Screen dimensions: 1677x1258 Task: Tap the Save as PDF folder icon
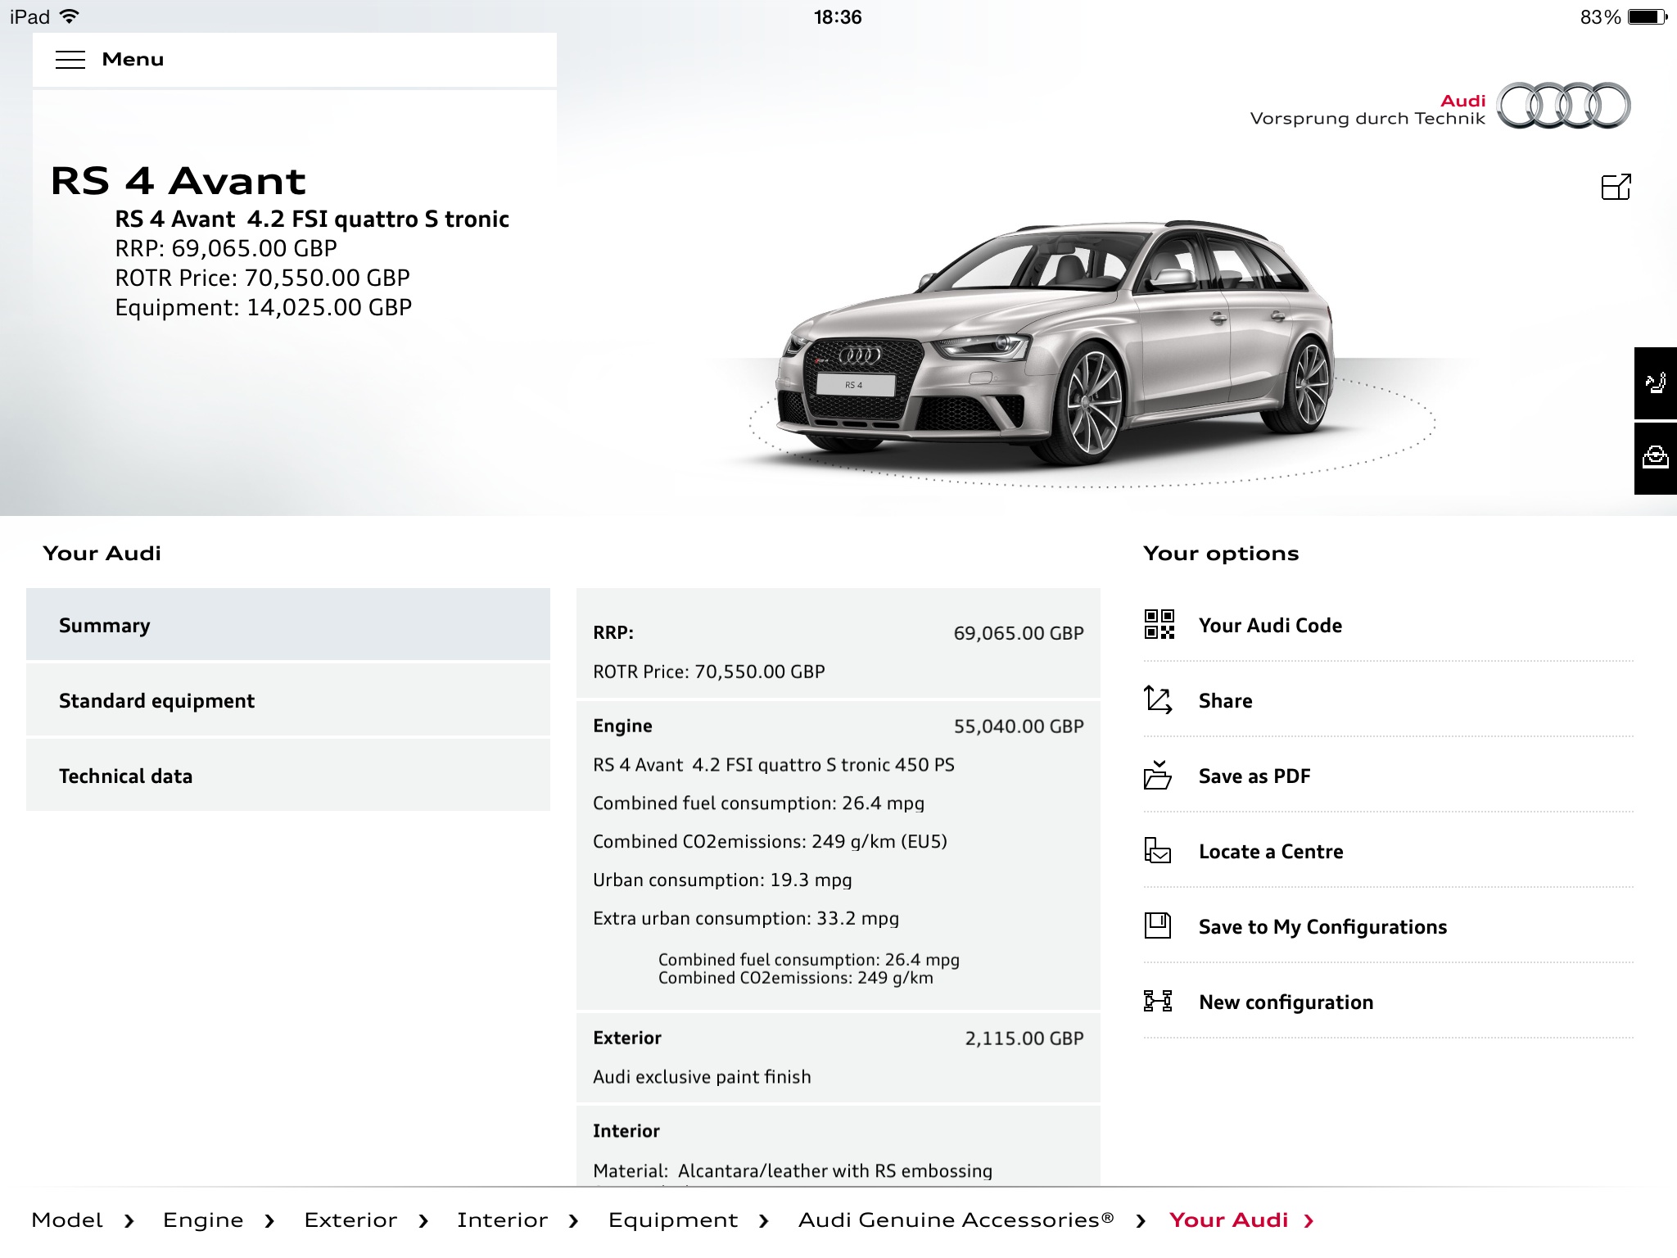(1158, 775)
